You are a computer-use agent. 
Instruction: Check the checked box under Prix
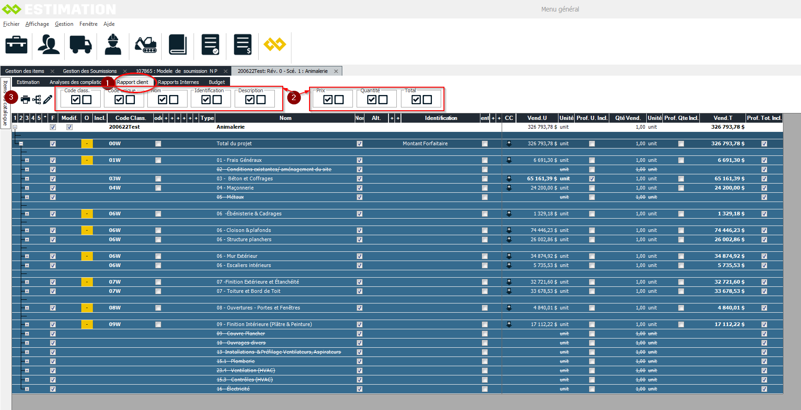[x=328, y=100]
